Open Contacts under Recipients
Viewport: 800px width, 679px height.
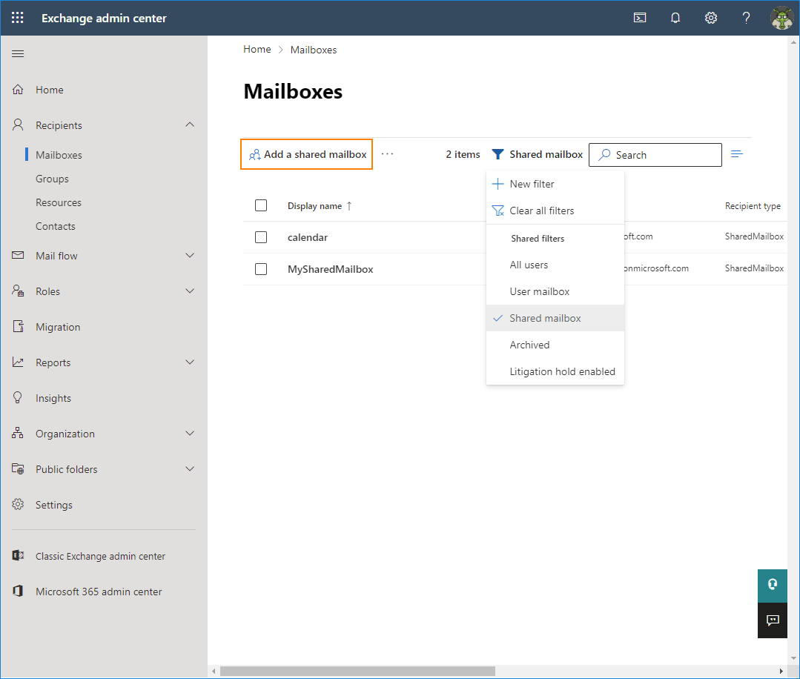(56, 226)
